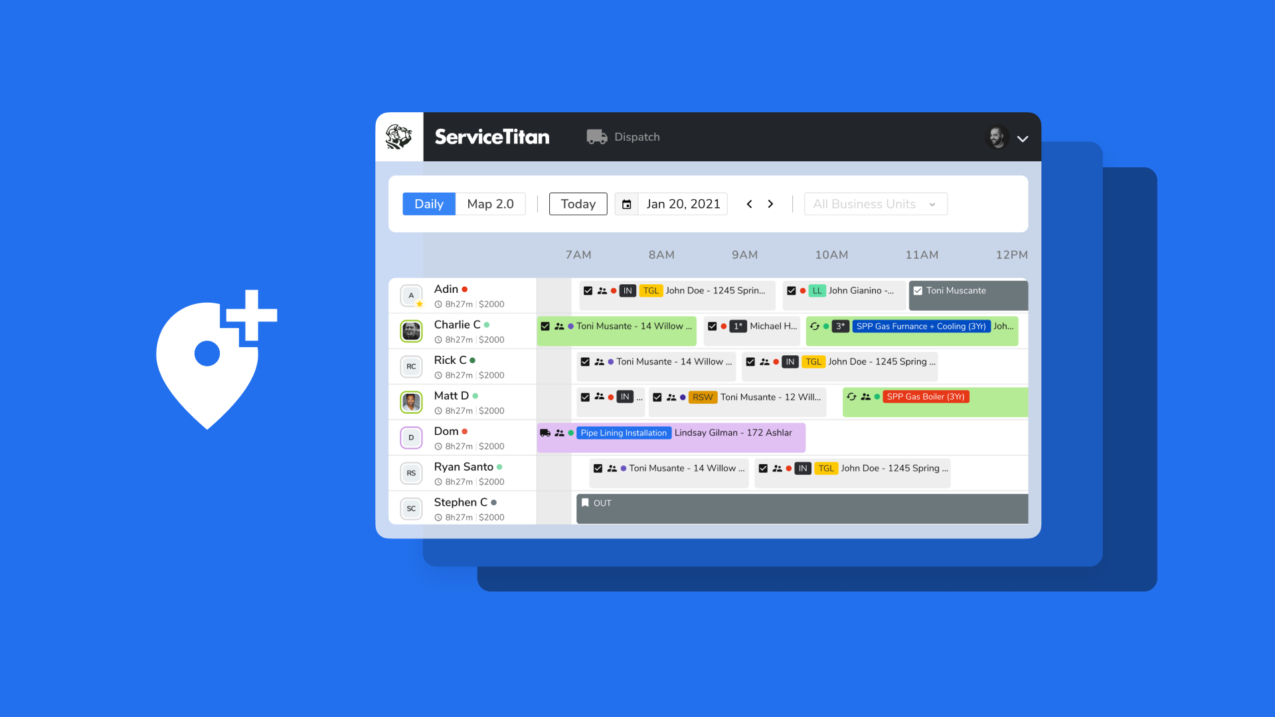Click truck icon on Pipe Lining job
The image size is (1275, 717).
tap(545, 433)
